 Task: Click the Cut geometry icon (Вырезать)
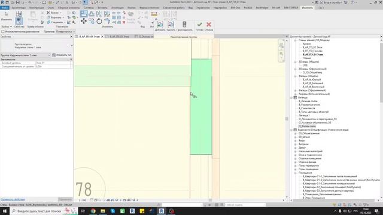pyautogui.click(x=48, y=17)
